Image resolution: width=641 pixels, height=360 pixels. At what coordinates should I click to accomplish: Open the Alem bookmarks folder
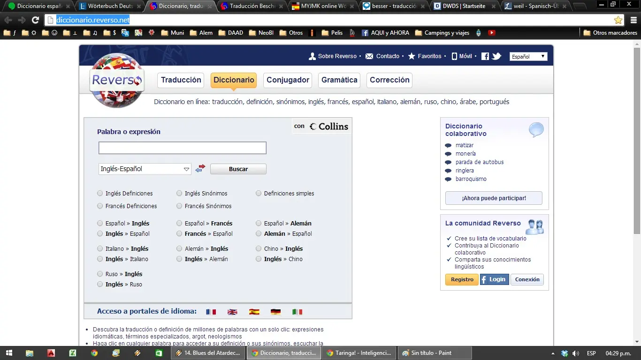click(201, 33)
